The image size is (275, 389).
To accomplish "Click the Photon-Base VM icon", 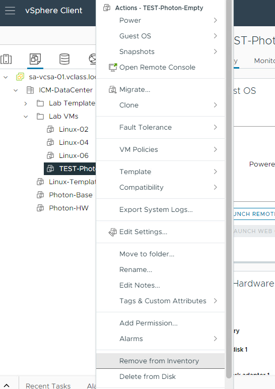I will tap(40, 195).
